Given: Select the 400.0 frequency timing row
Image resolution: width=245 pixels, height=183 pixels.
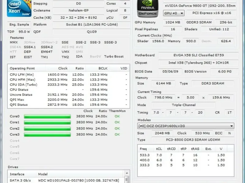Looking at the screenshot, I should tap(186, 160).
